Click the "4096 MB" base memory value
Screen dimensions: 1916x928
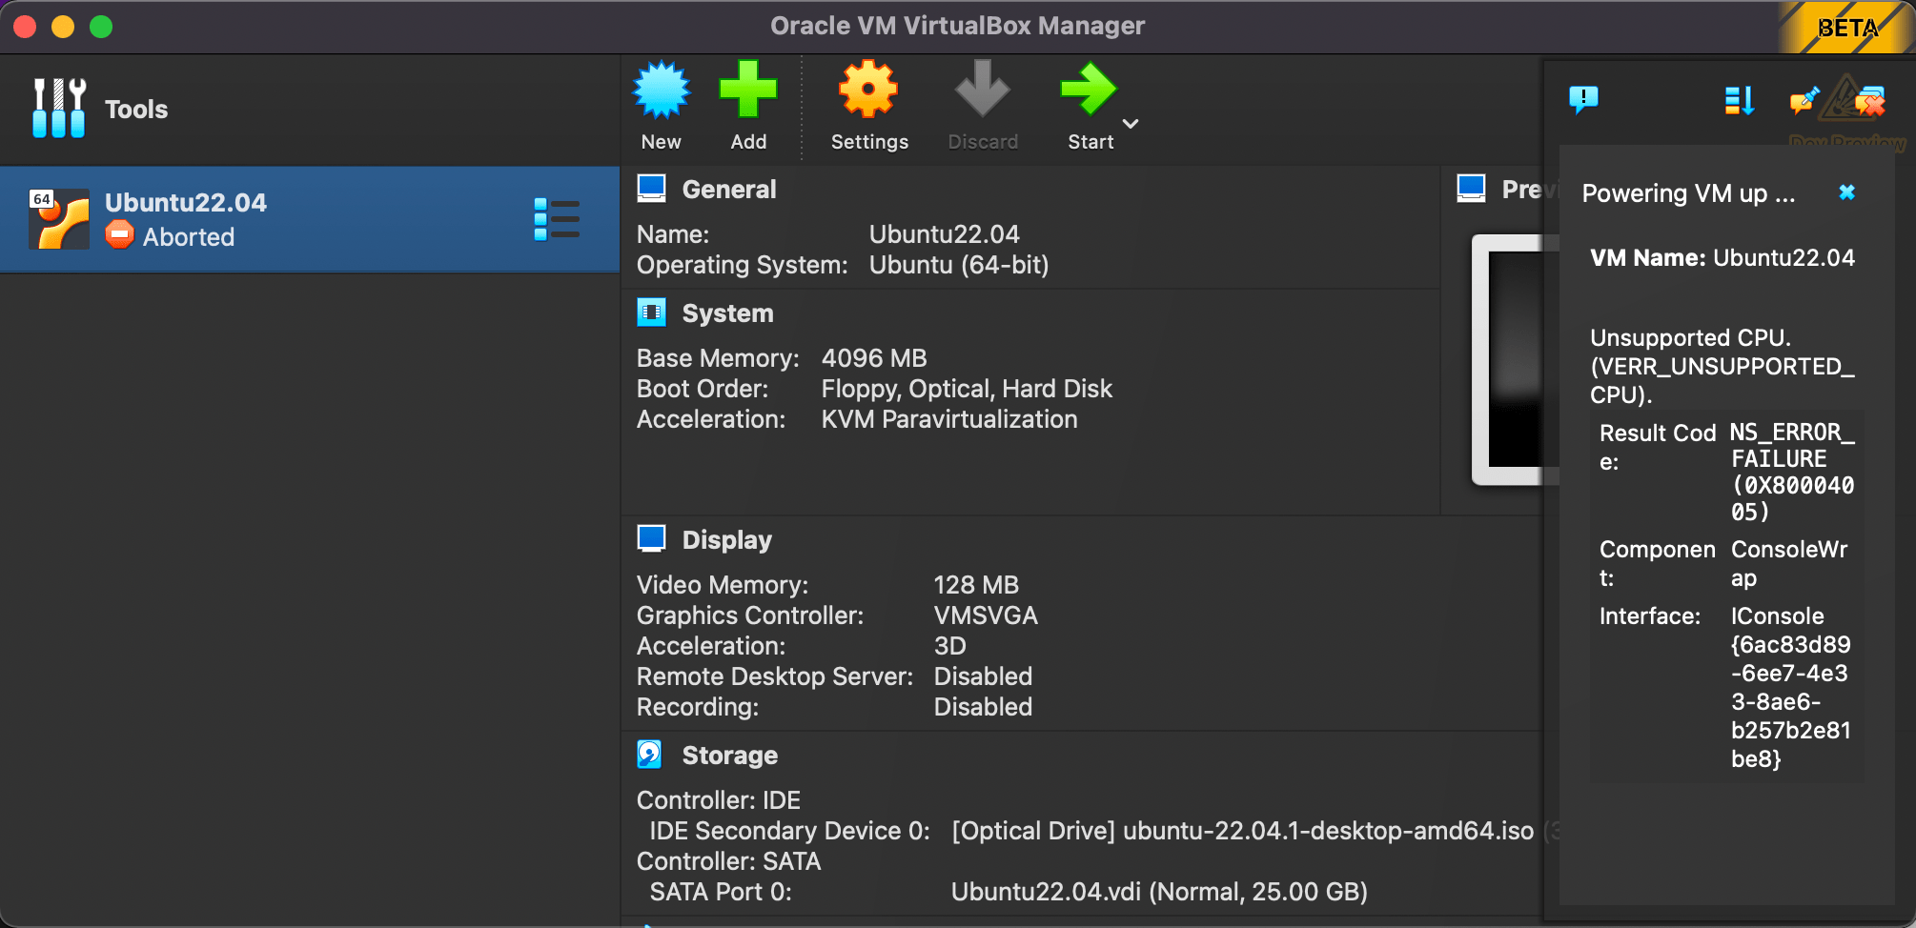pyautogui.click(x=874, y=358)
